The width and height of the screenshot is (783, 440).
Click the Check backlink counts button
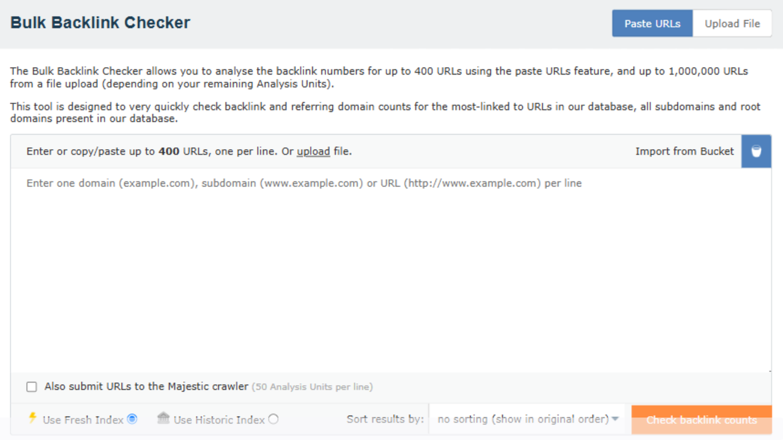coord(702,420)
